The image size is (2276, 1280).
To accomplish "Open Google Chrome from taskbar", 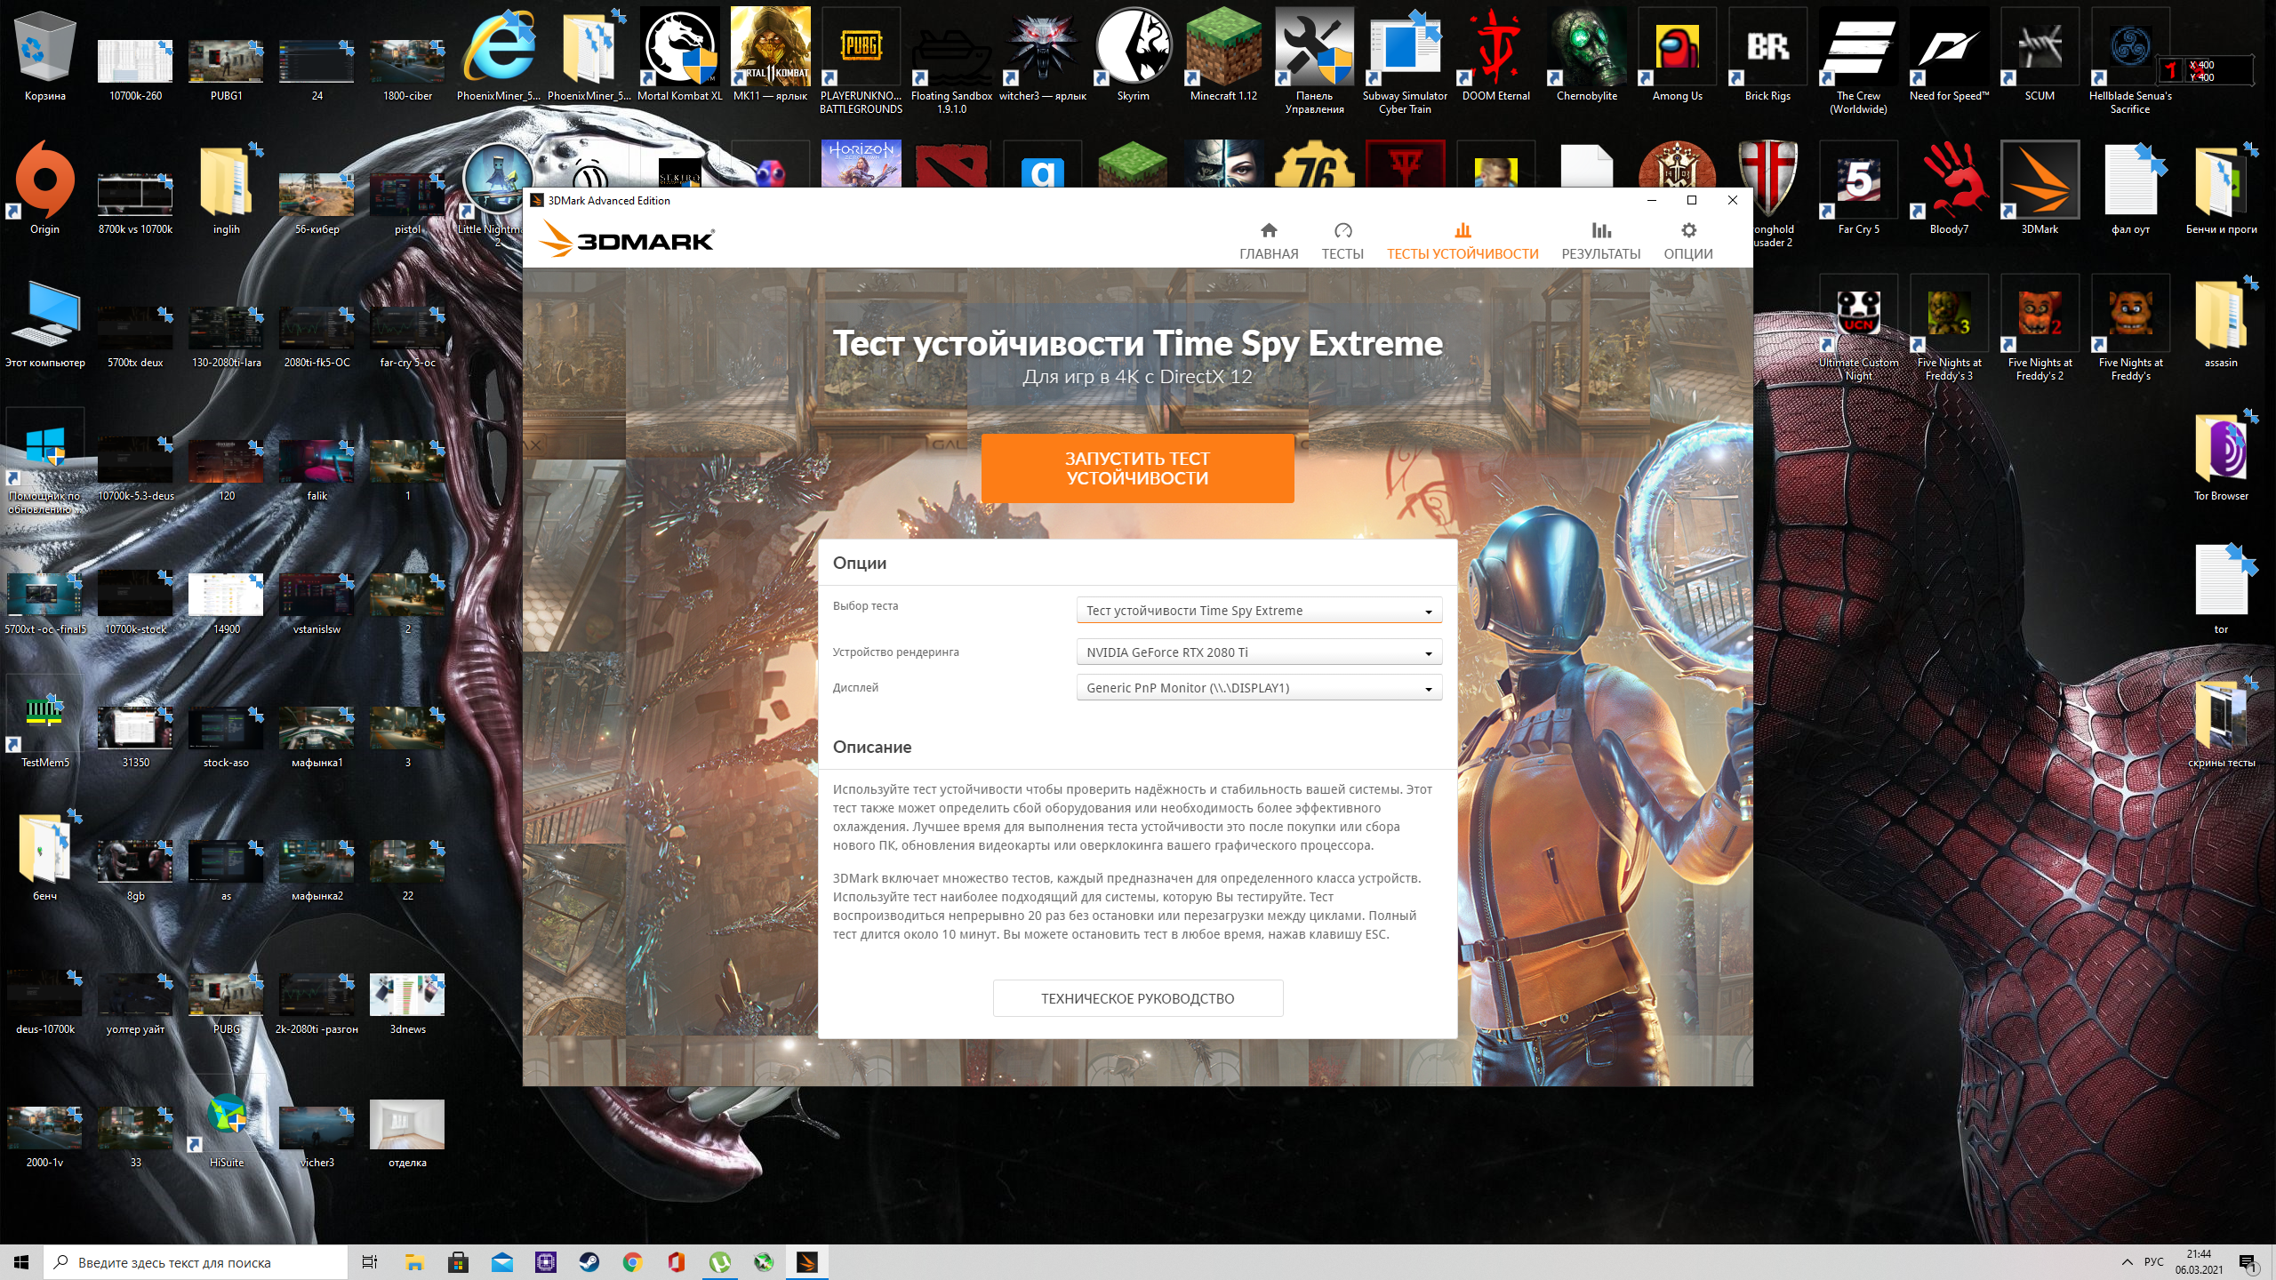I will pyautogui.click(x=632, y=1262).
